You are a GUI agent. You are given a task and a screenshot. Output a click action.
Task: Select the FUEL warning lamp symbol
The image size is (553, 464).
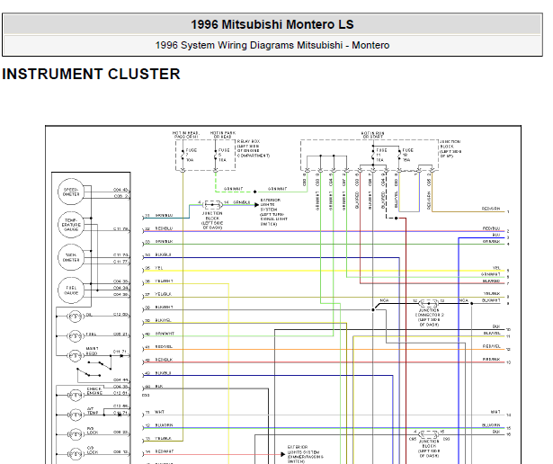coord(75,336)
